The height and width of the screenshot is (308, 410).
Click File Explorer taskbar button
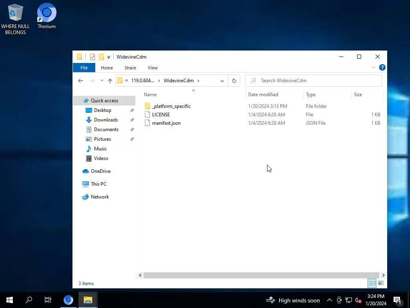click(88, 300)
